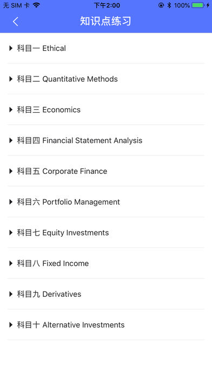The height and width of the screenshot is (377, 212).
Task: Expand the Corporate Finance disclosure triangle
Action: 11,171
